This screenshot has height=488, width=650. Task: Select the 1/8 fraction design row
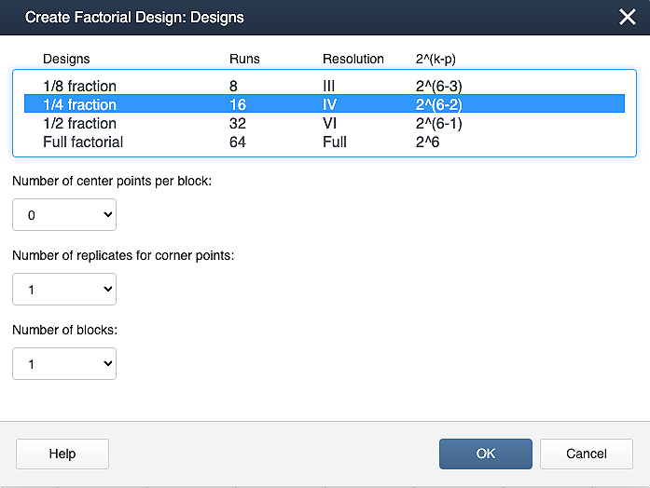point(79,87)
